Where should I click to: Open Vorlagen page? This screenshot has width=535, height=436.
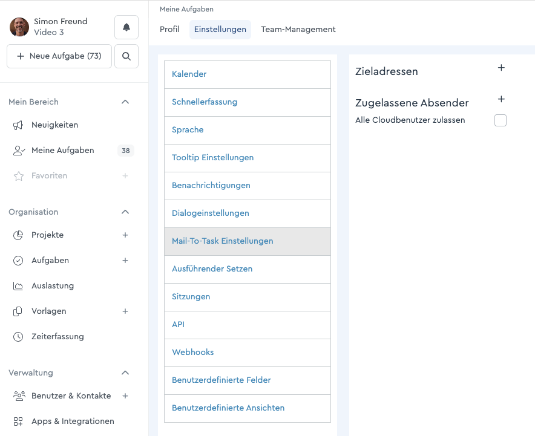[49, 311]
